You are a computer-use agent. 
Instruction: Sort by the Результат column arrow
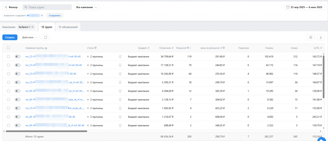[x=190, y=48]
